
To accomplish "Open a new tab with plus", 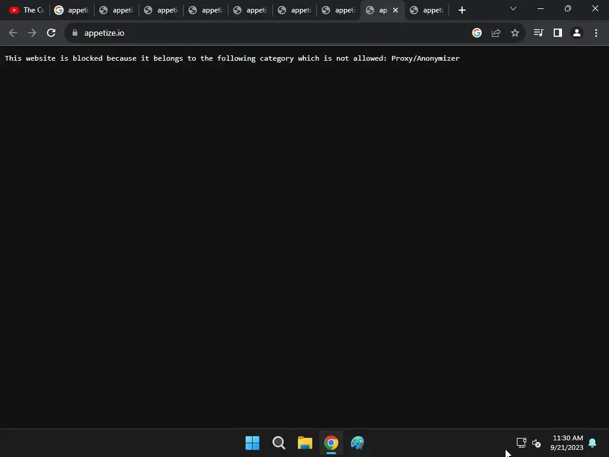I will pos(462,11).
